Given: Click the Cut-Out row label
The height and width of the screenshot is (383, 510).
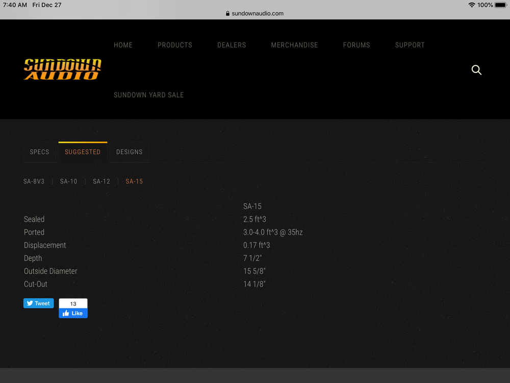Looking at the screenshot, I should point(36,284).
